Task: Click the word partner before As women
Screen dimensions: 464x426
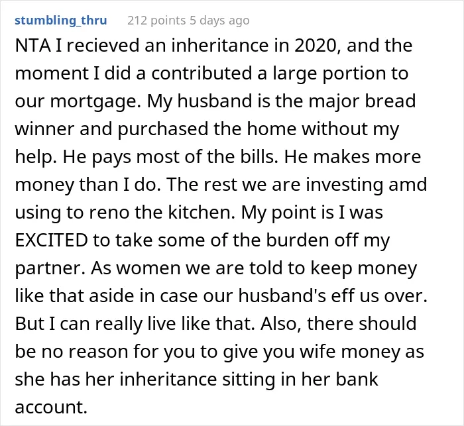Action: coord(50,268)
